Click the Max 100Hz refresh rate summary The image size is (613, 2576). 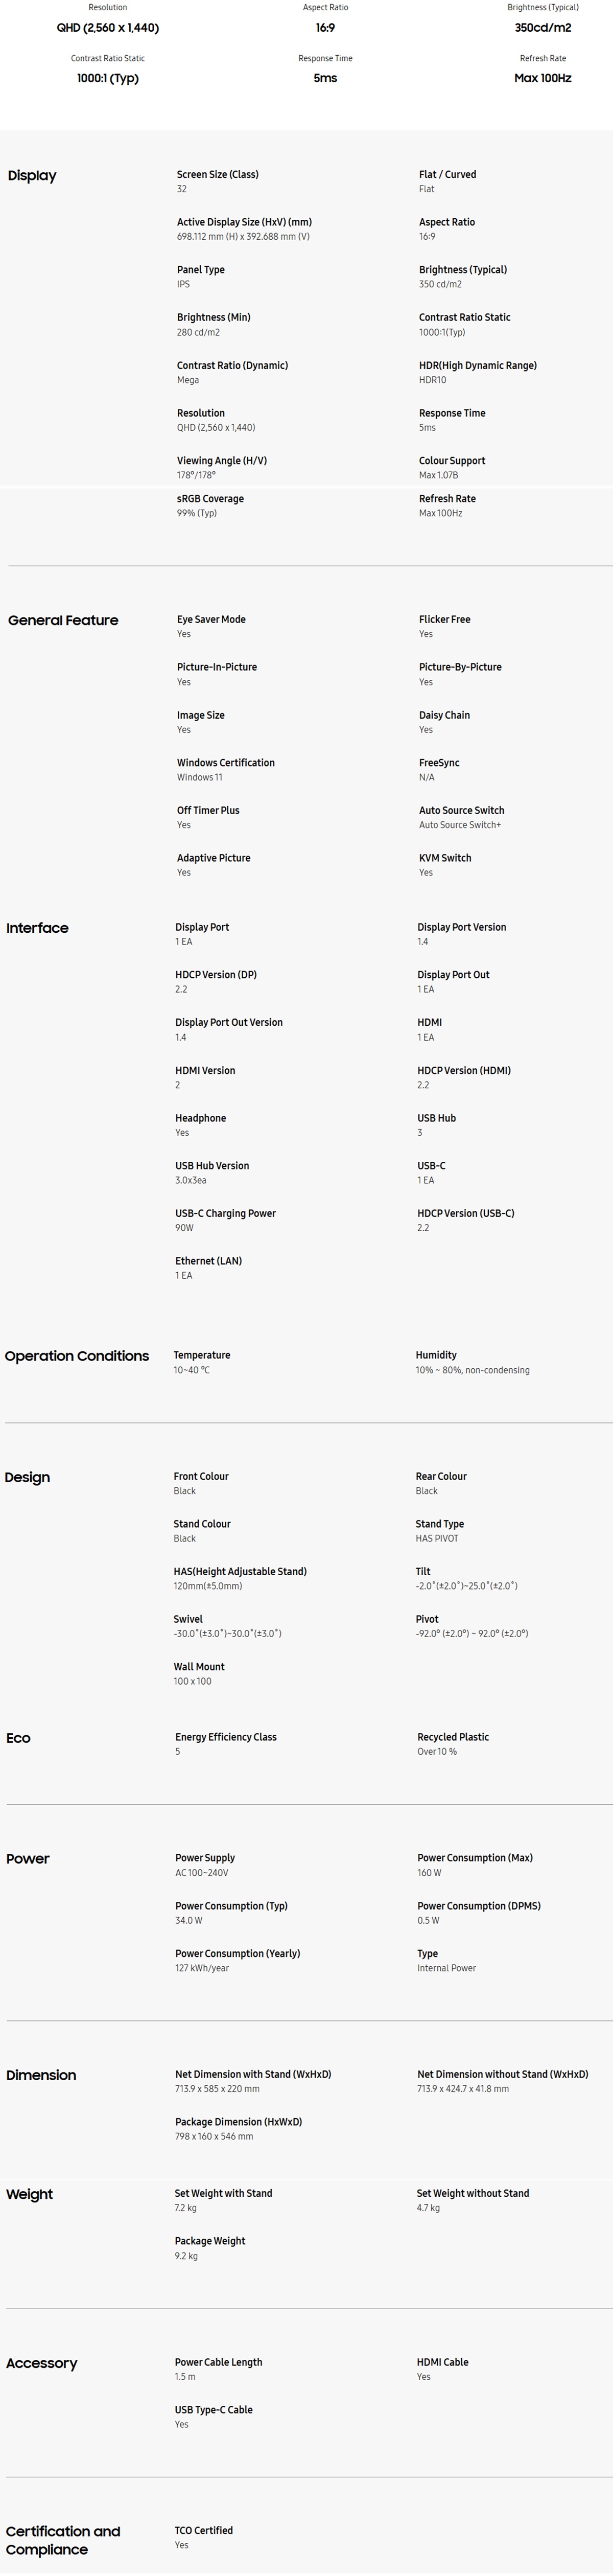click(x=543, y=78)
